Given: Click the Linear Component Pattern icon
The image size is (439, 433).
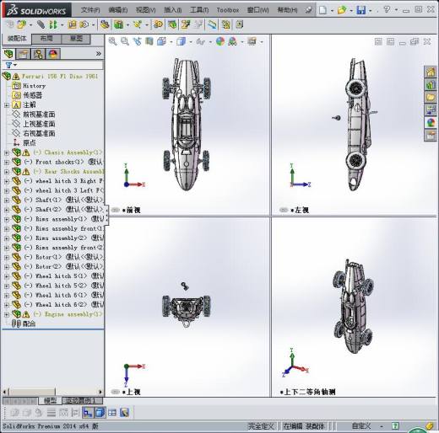Looking at the screenshot, I should click(53, 24).
